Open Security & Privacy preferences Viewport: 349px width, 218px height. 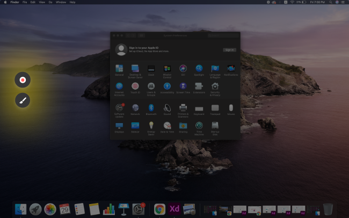[215, 89]
